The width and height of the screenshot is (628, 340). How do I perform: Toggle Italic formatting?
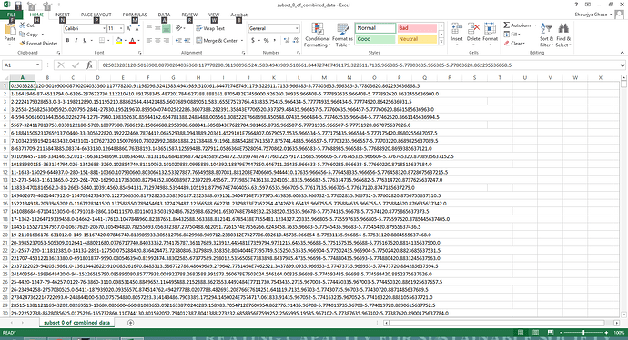(x=76, y=40)
